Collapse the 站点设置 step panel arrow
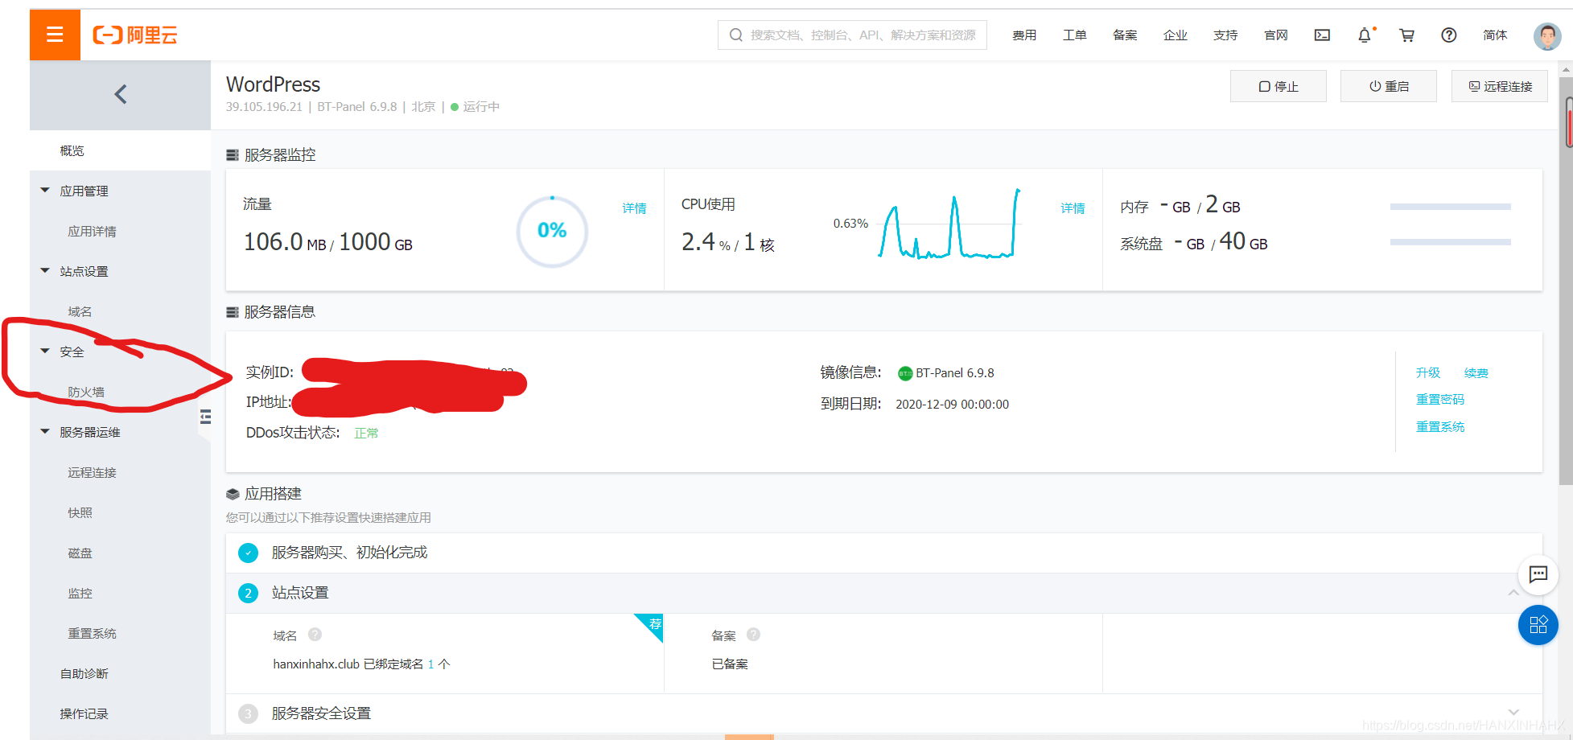This screenshot has width=1573, height=740. (x=1513, y=593)
